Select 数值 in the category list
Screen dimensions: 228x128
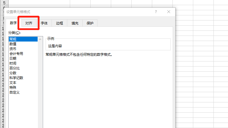click(x=23, y=44)
